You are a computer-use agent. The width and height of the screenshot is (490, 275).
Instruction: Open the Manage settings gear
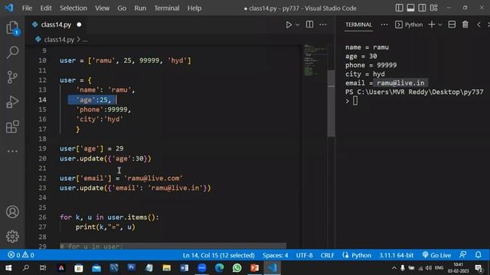12,237
